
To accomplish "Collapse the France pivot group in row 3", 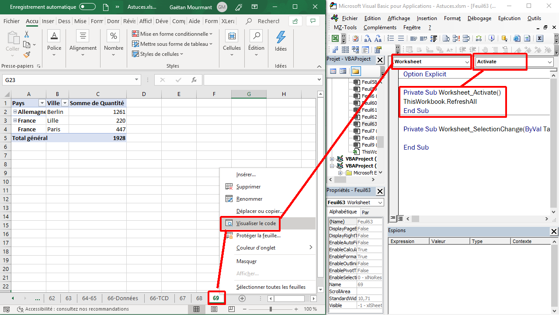I will pos(15,120).
